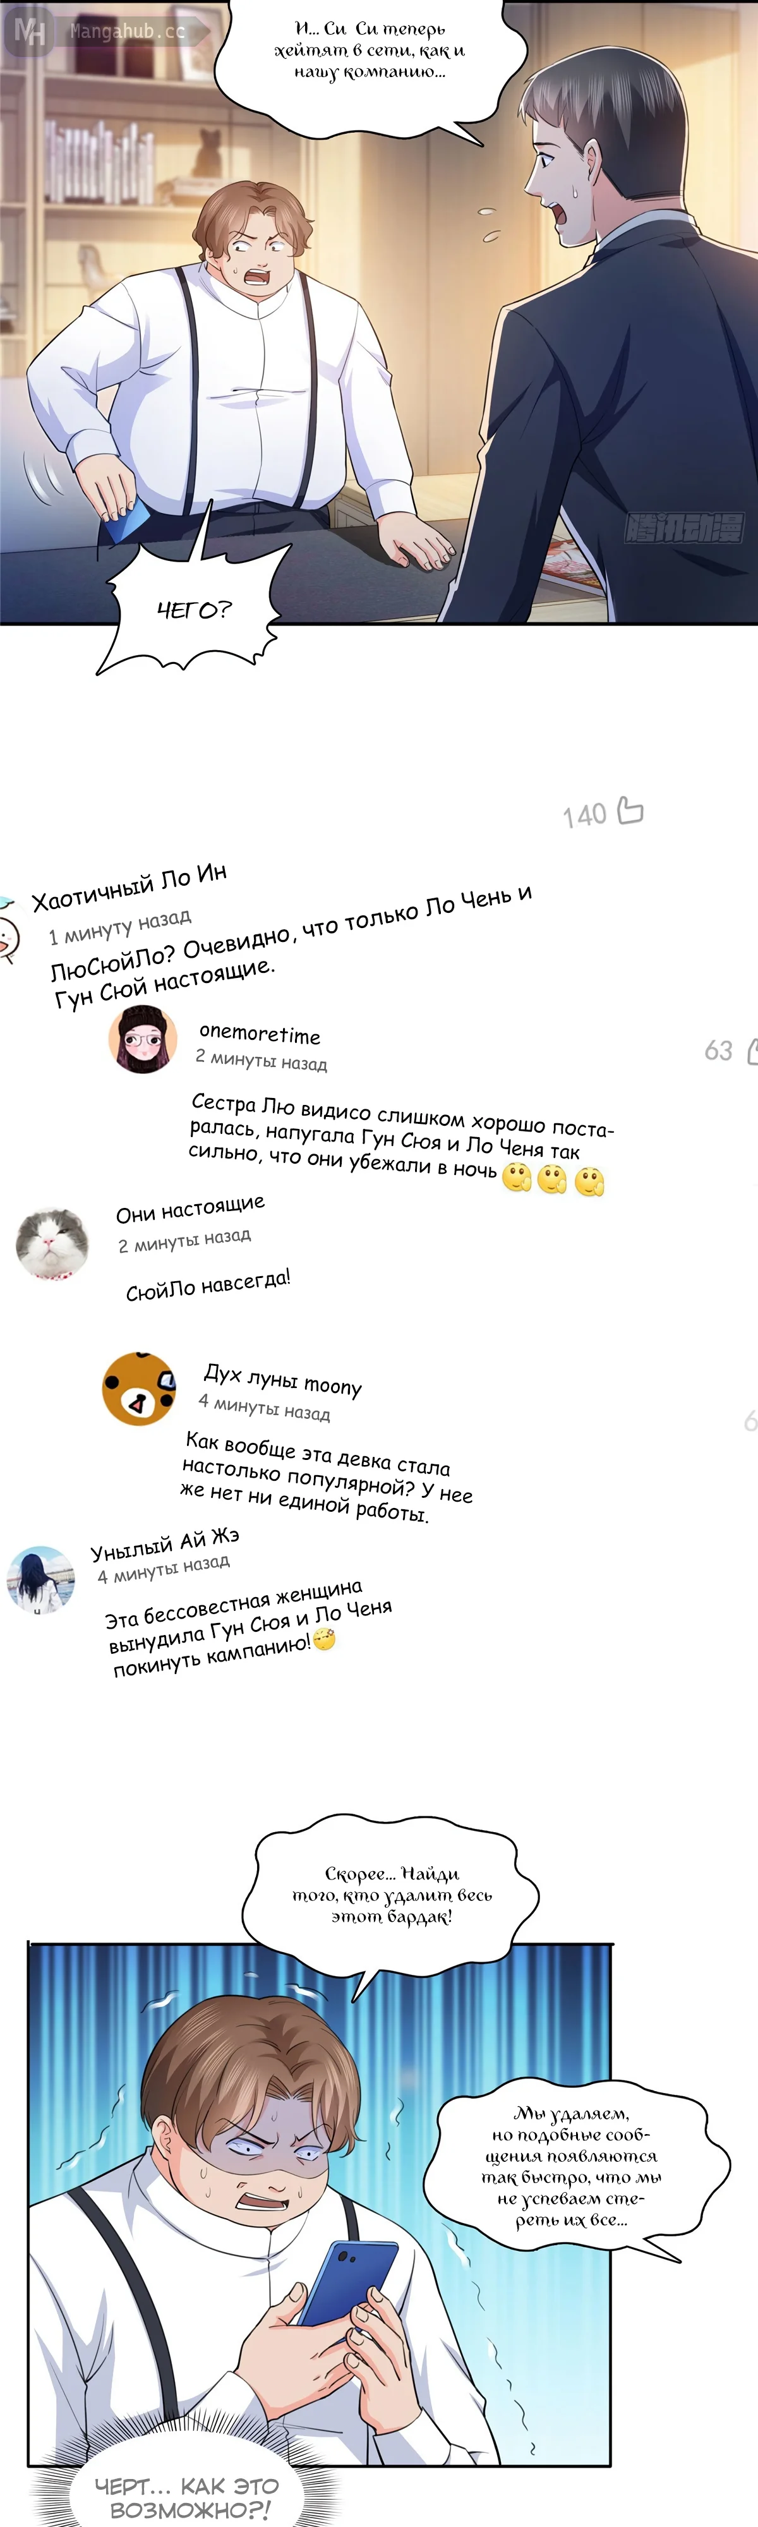
Task: Click the emoji after 'покинуть кампанию!'
Action: 323,1638
